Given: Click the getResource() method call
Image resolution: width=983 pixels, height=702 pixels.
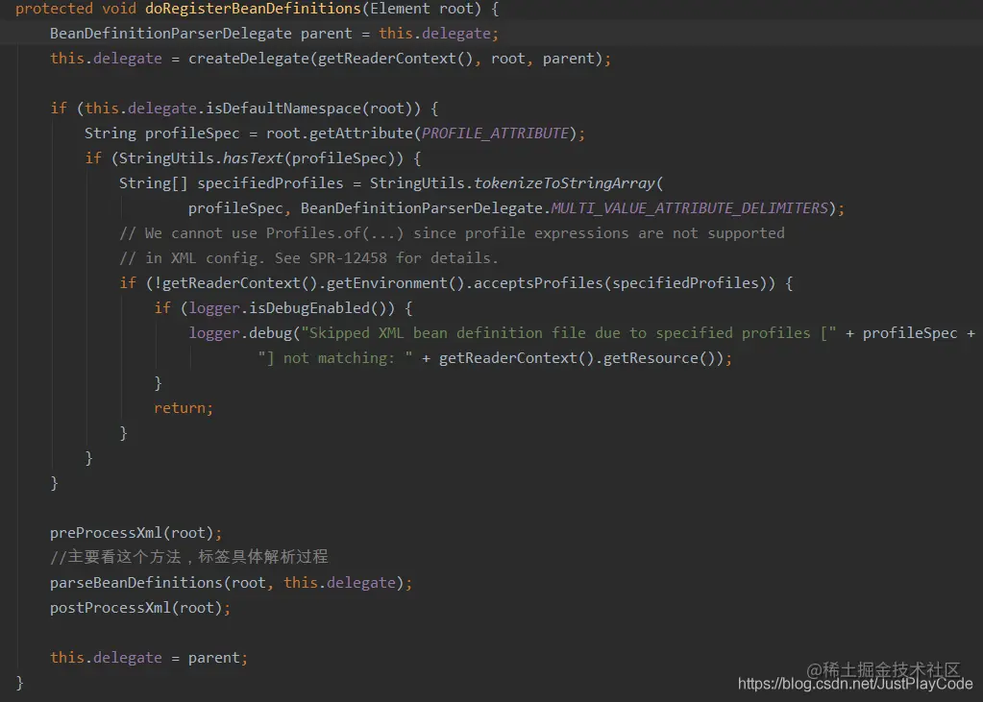Looking at the screenshot, I should [x=658, y=358].
